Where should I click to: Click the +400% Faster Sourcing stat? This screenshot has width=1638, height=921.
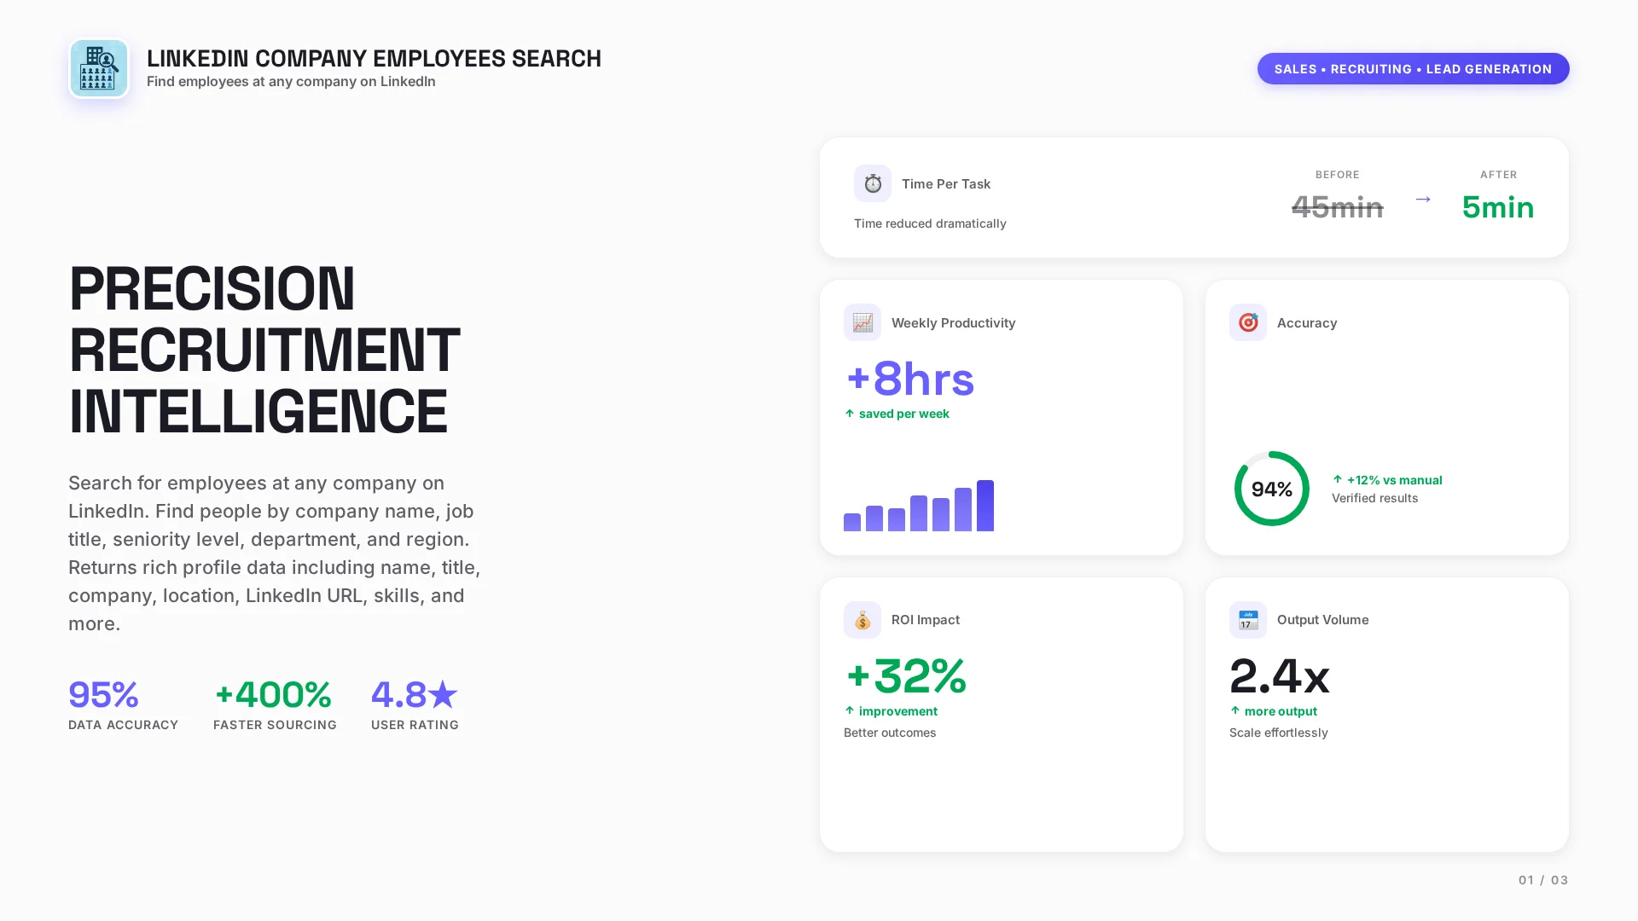273,695
